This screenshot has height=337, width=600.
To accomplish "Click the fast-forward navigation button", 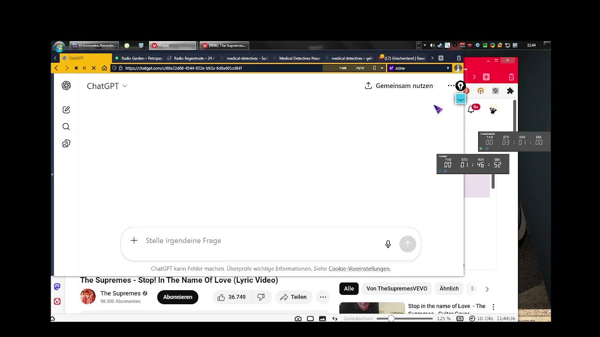I will point(84,68).
